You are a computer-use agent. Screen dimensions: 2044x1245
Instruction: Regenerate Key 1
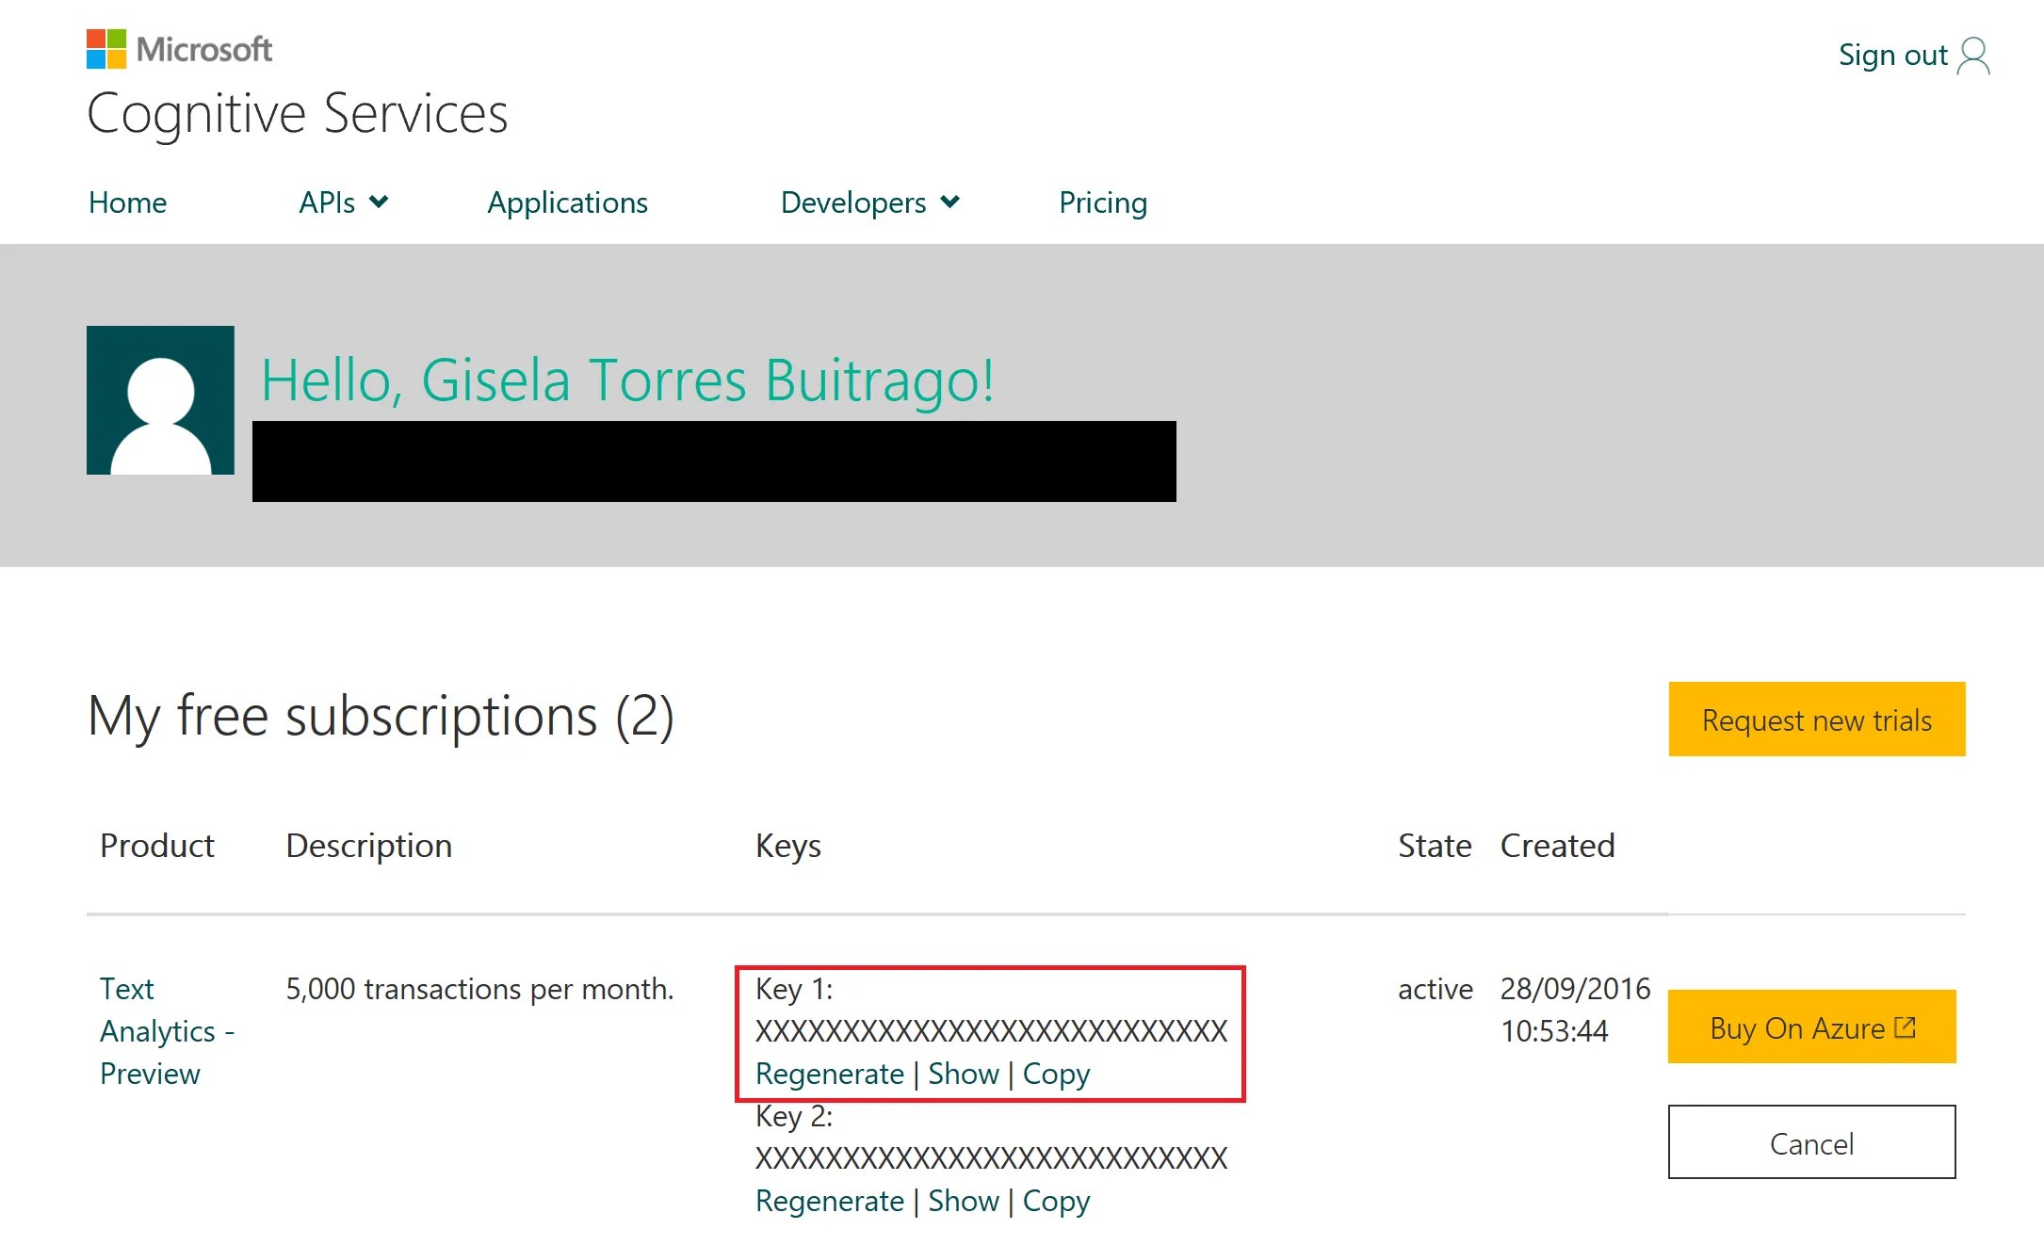tap(830, 1074)
